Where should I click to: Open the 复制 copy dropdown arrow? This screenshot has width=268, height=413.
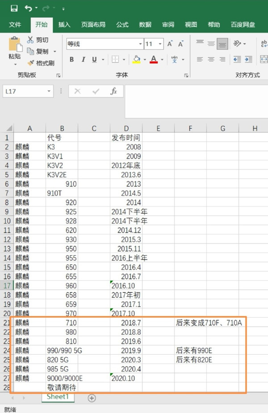55,51
